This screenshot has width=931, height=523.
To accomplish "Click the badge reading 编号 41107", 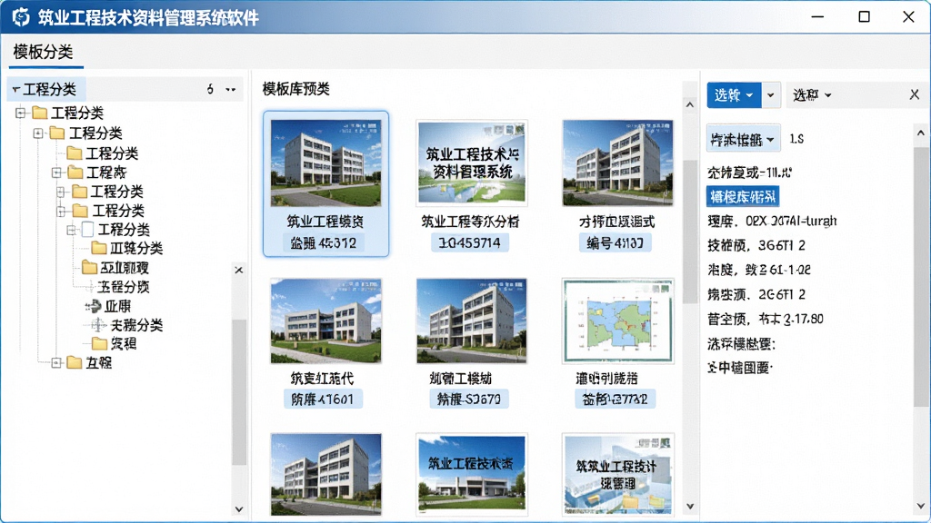I will (616, 243).
